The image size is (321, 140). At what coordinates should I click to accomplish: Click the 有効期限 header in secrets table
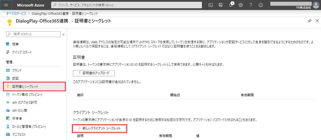[166, 136]
